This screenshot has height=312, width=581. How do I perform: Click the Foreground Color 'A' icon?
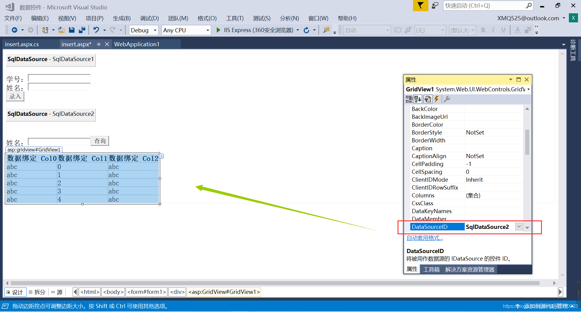[518, 30]
